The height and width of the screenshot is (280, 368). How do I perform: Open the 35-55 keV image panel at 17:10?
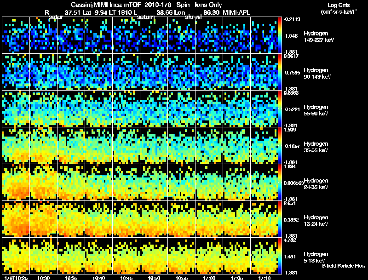[x=264, y=146]
